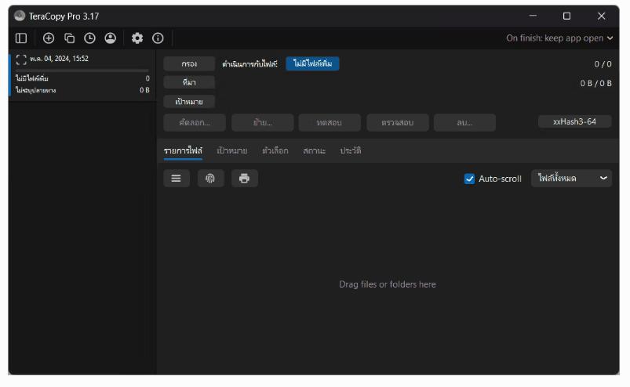The image size is (630, 387).
Task: Open settings with the gear icon
Action: (137, 38)
